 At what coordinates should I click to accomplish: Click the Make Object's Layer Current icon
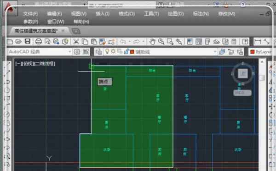coord(223,52)
